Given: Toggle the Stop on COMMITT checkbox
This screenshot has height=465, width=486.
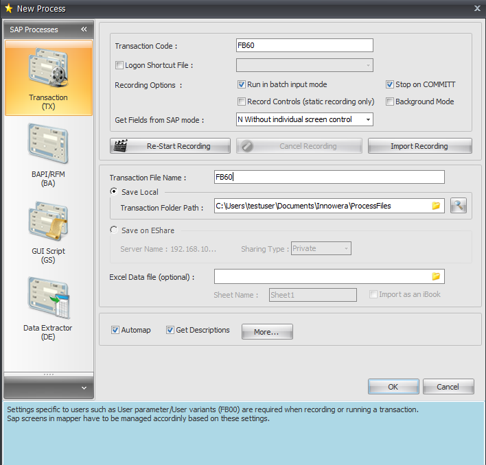Looking at the screenshot, I should tap(390, 85).
